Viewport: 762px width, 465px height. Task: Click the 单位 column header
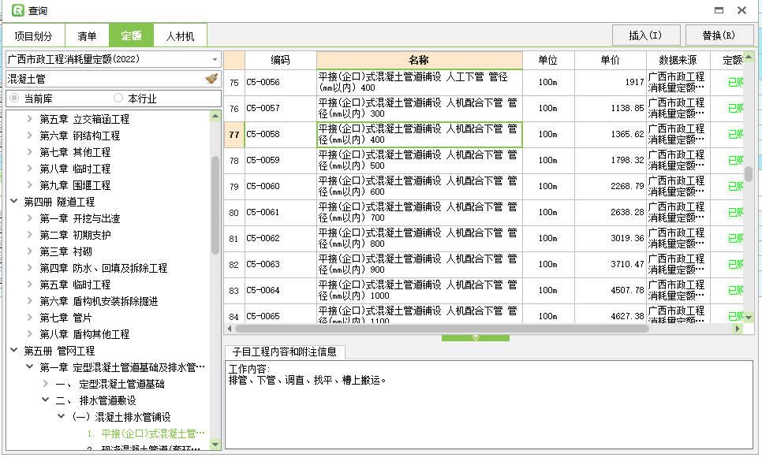tap(548, 60)
